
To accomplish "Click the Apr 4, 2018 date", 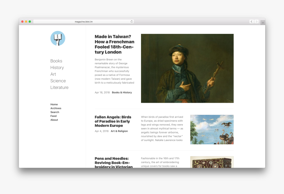I will pos(102,131).
